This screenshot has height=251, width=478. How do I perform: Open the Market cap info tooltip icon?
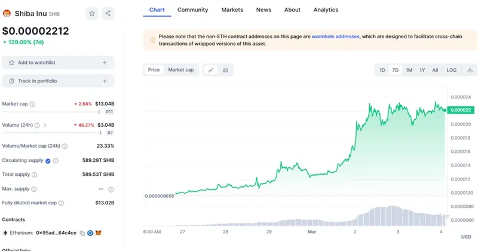(x=32, y=104)
